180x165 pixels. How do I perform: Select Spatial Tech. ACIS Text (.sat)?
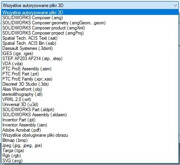(90, 38)
